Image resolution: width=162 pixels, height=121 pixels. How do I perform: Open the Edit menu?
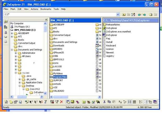pos(19,9)
